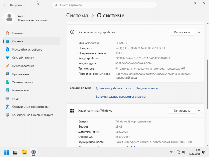Open Время и язык settings
This screenshot has width=209, height=157.
(32, 90)
